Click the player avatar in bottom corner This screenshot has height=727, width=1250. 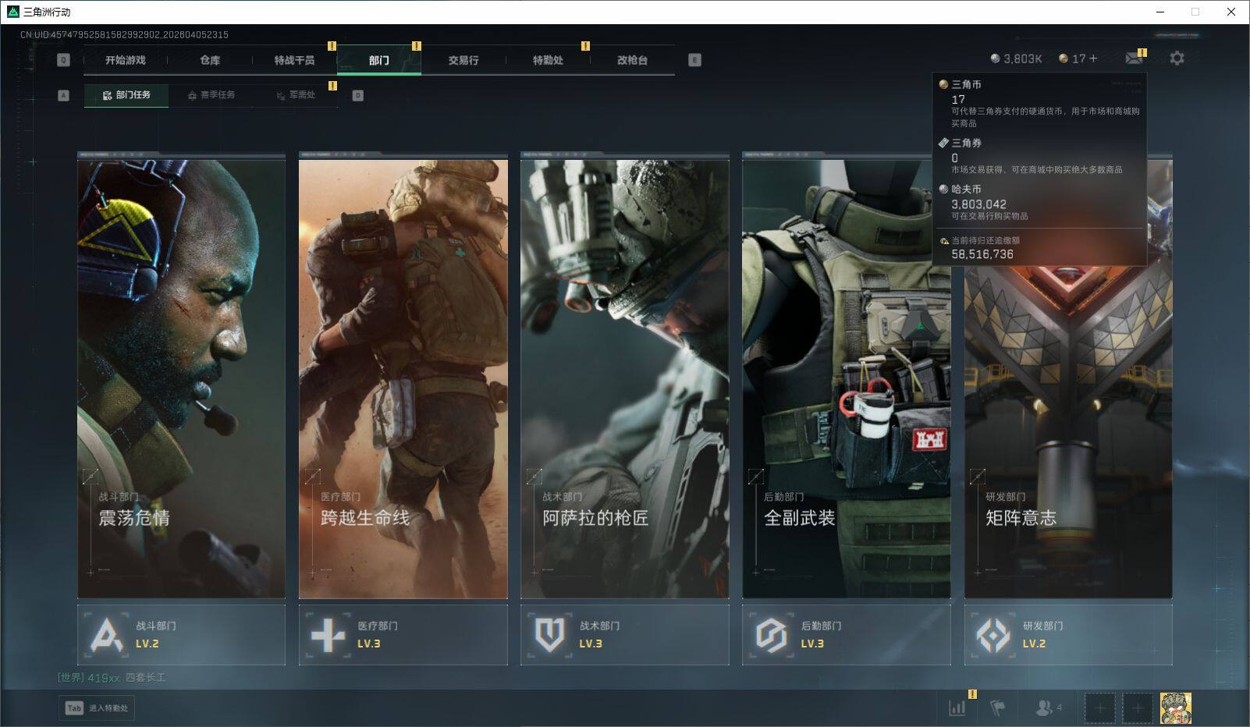[x=1175, y=707]
